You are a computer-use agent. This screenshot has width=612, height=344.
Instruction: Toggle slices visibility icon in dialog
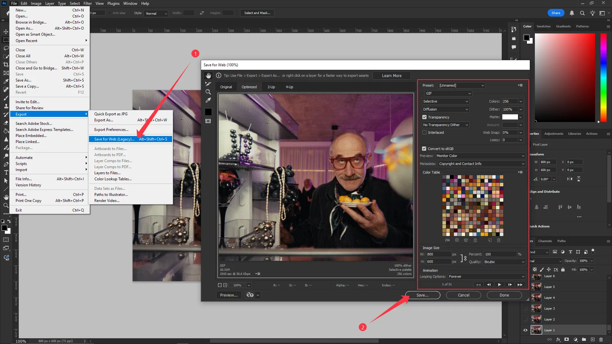(208, 121)
